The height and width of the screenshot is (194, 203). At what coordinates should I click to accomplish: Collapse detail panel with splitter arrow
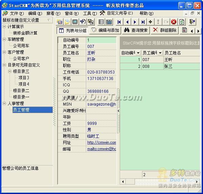118,111
